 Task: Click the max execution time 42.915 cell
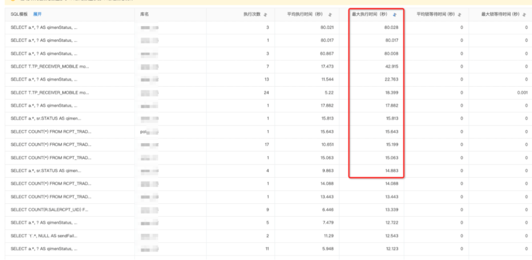392,66
